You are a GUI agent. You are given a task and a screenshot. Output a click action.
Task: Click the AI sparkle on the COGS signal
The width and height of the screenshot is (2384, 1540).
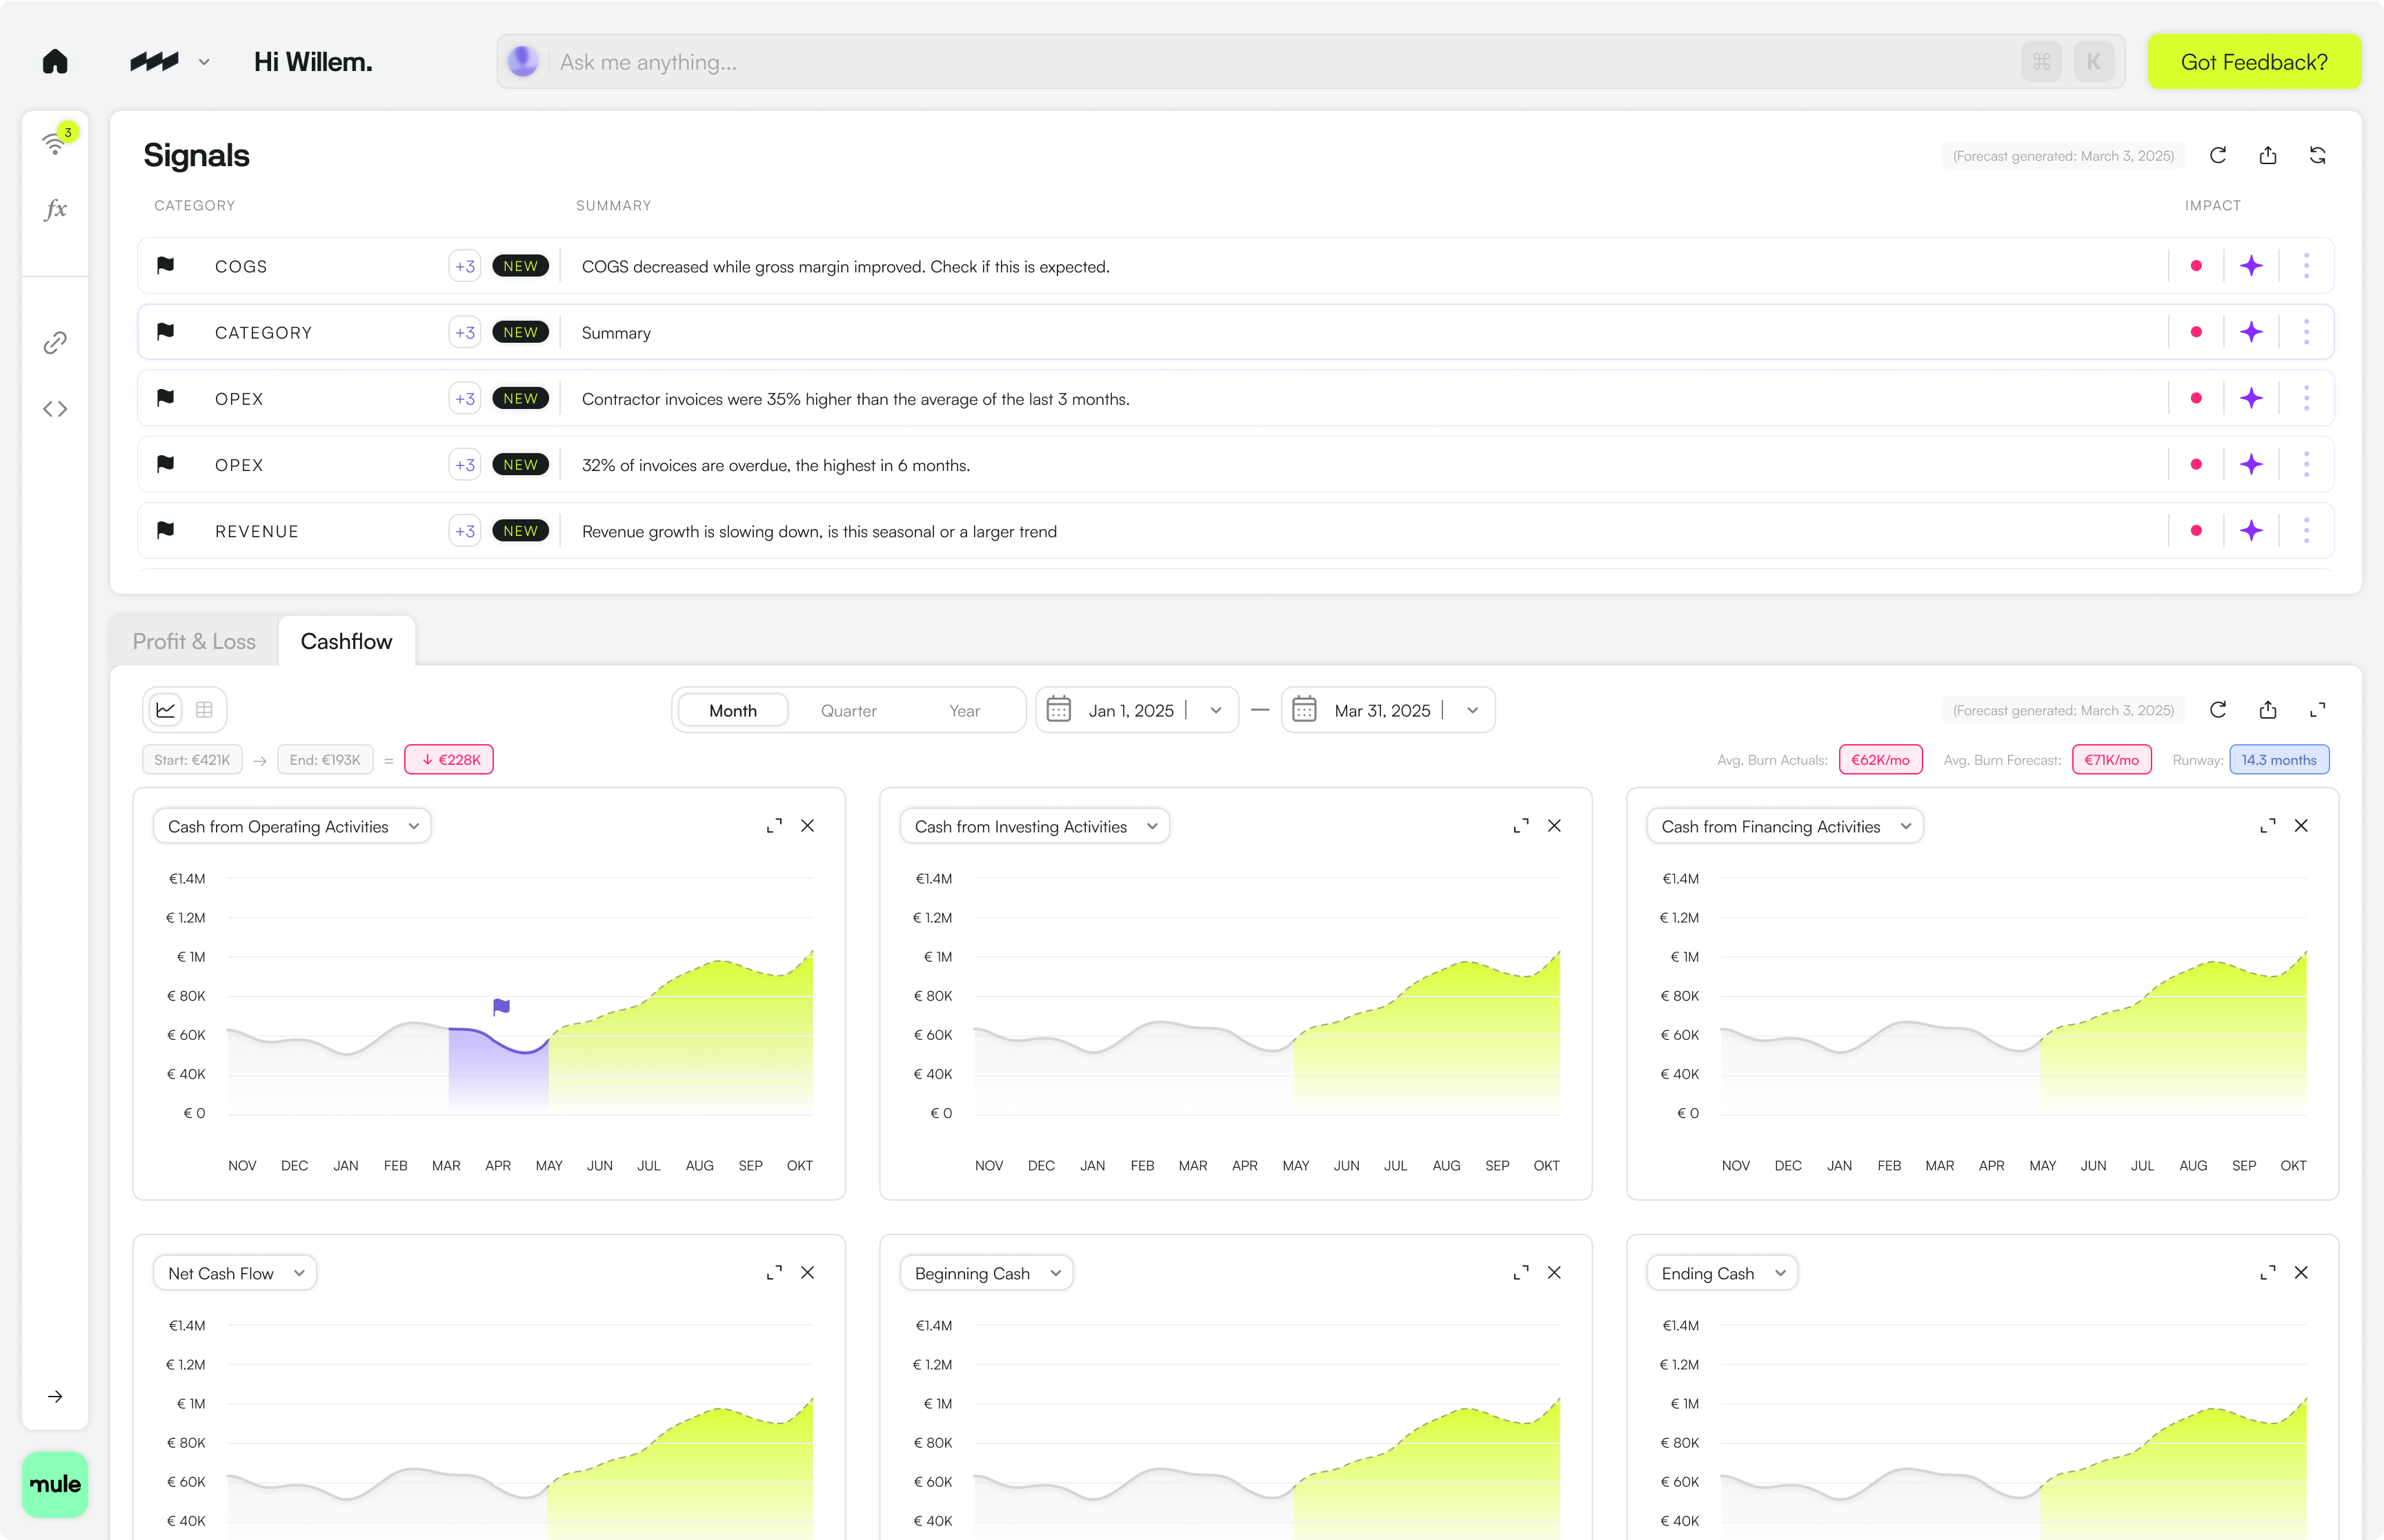point(2251,265)
